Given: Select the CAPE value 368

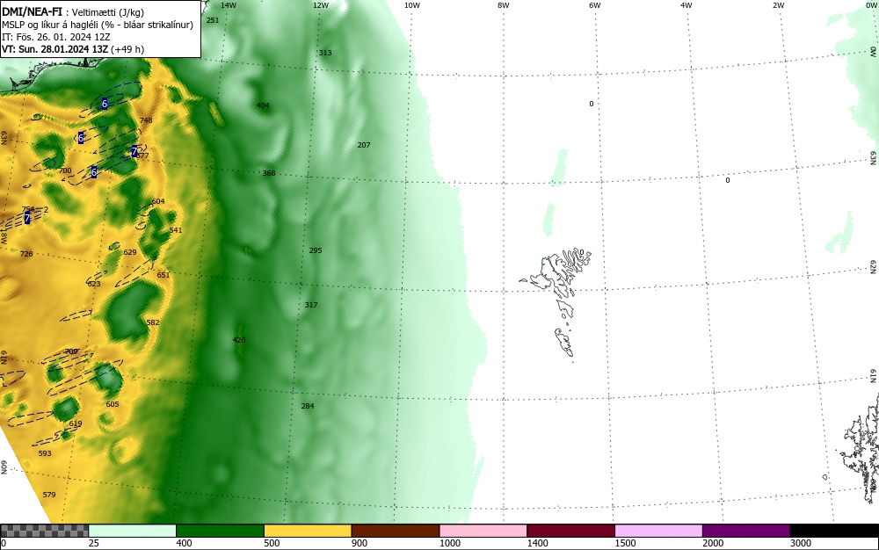Looking at the screenshot, I should (x=269, y=173).
